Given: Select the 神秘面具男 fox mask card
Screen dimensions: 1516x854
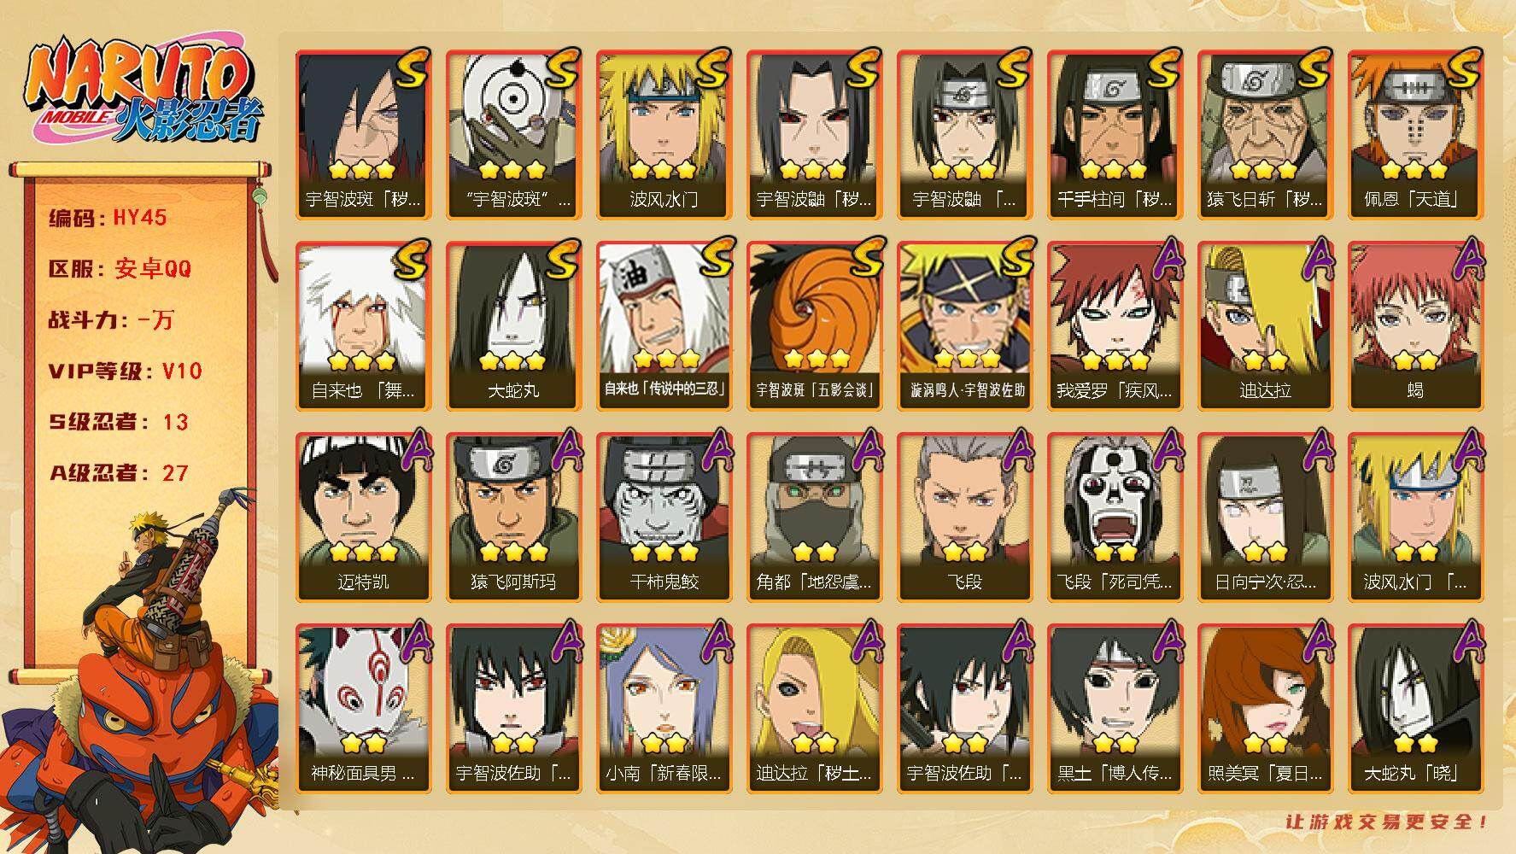Looking at the screenshot, I should [x=363, y=709].
